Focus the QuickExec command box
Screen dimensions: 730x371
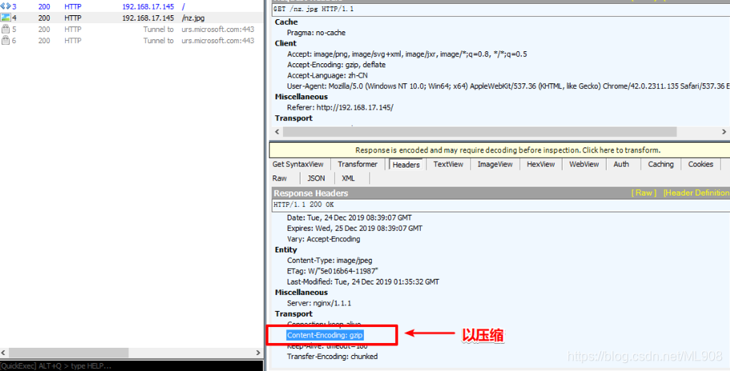pyautogui.click(x=131, y=366)
